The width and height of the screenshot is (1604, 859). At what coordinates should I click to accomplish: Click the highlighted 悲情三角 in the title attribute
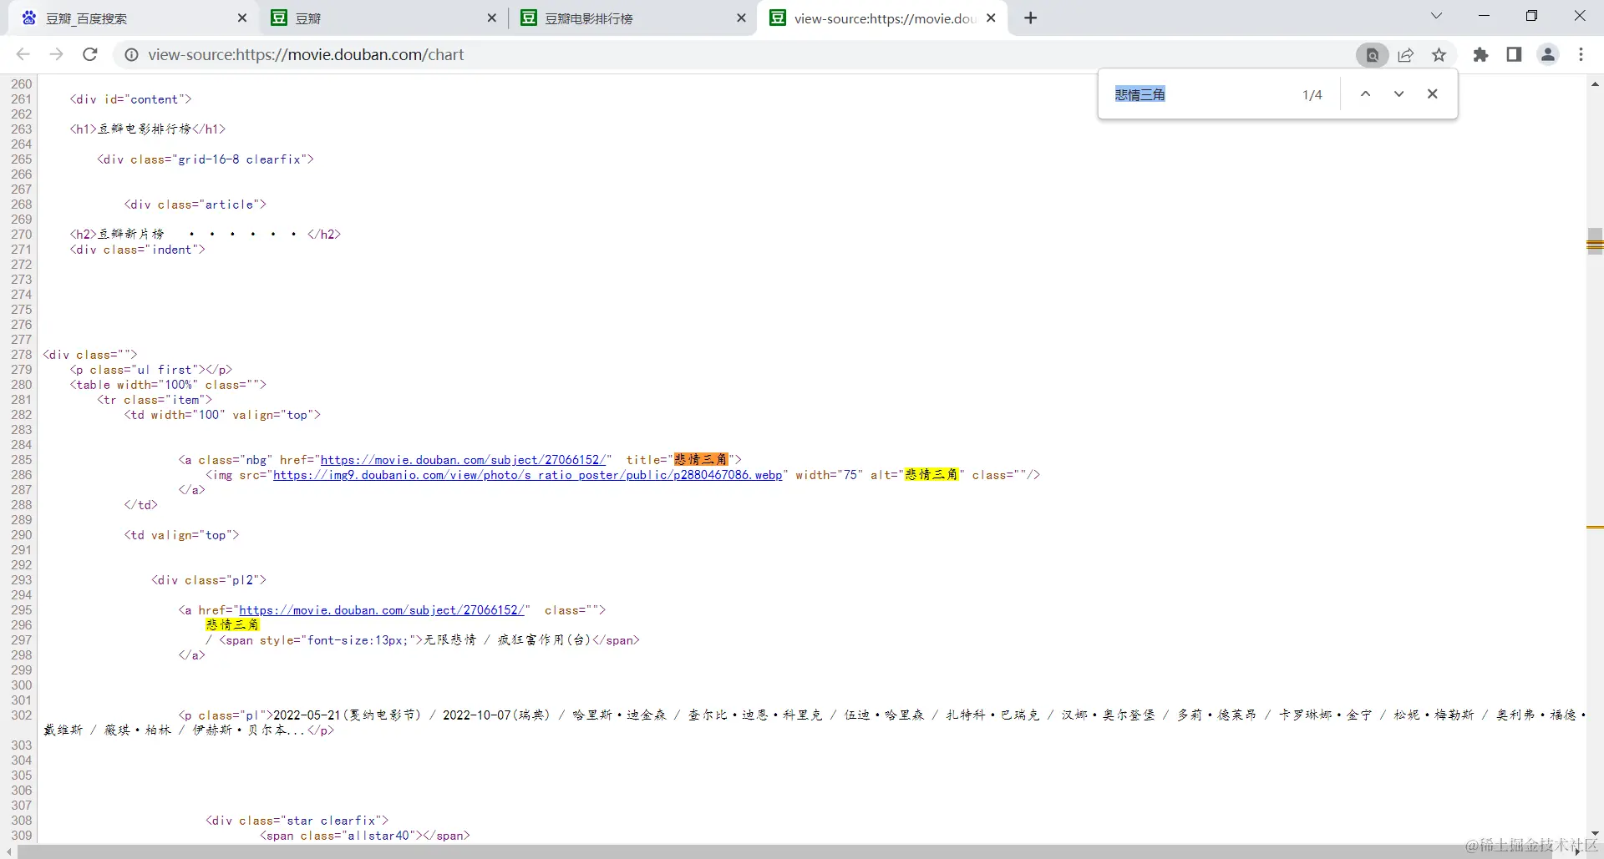pyautogui.click(x=701, y=460)
